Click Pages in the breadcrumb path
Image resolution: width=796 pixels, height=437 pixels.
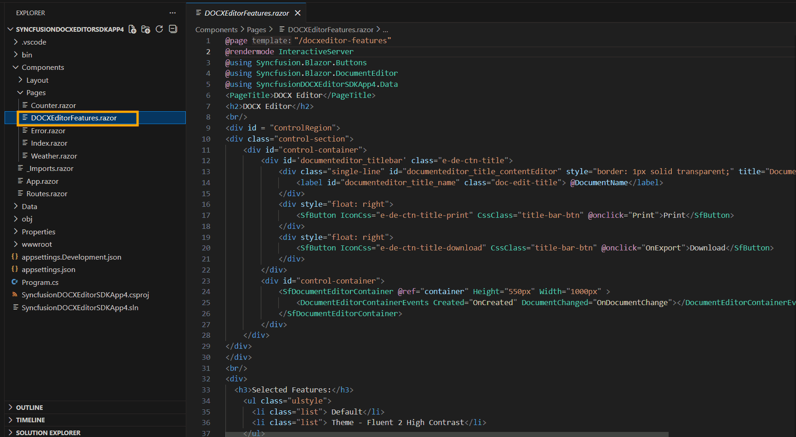point(256,29)
